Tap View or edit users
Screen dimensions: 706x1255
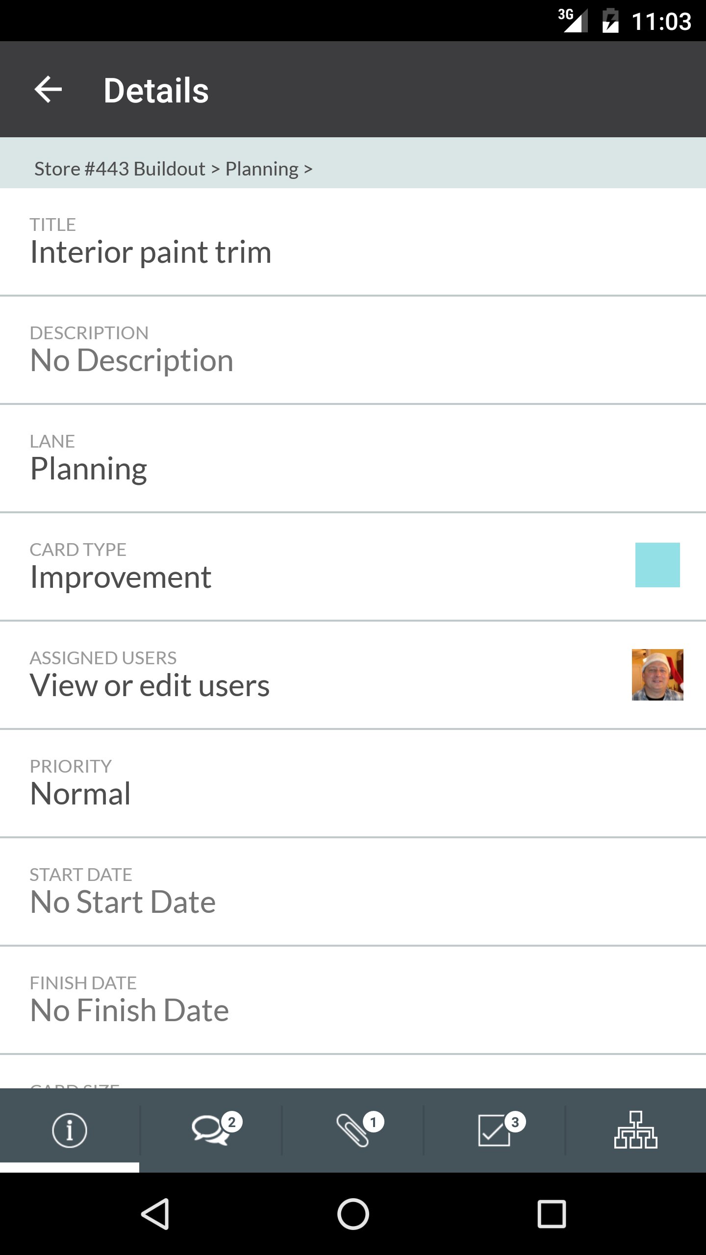click(150, 686)
